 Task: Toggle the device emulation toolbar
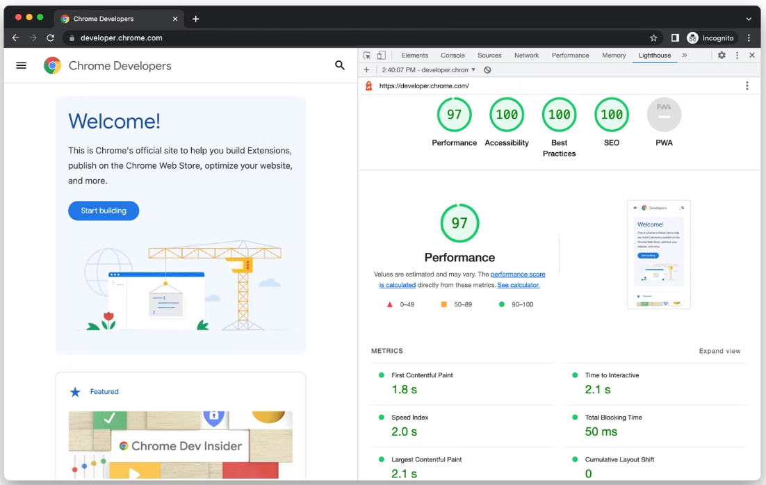(x=381, y=55)
